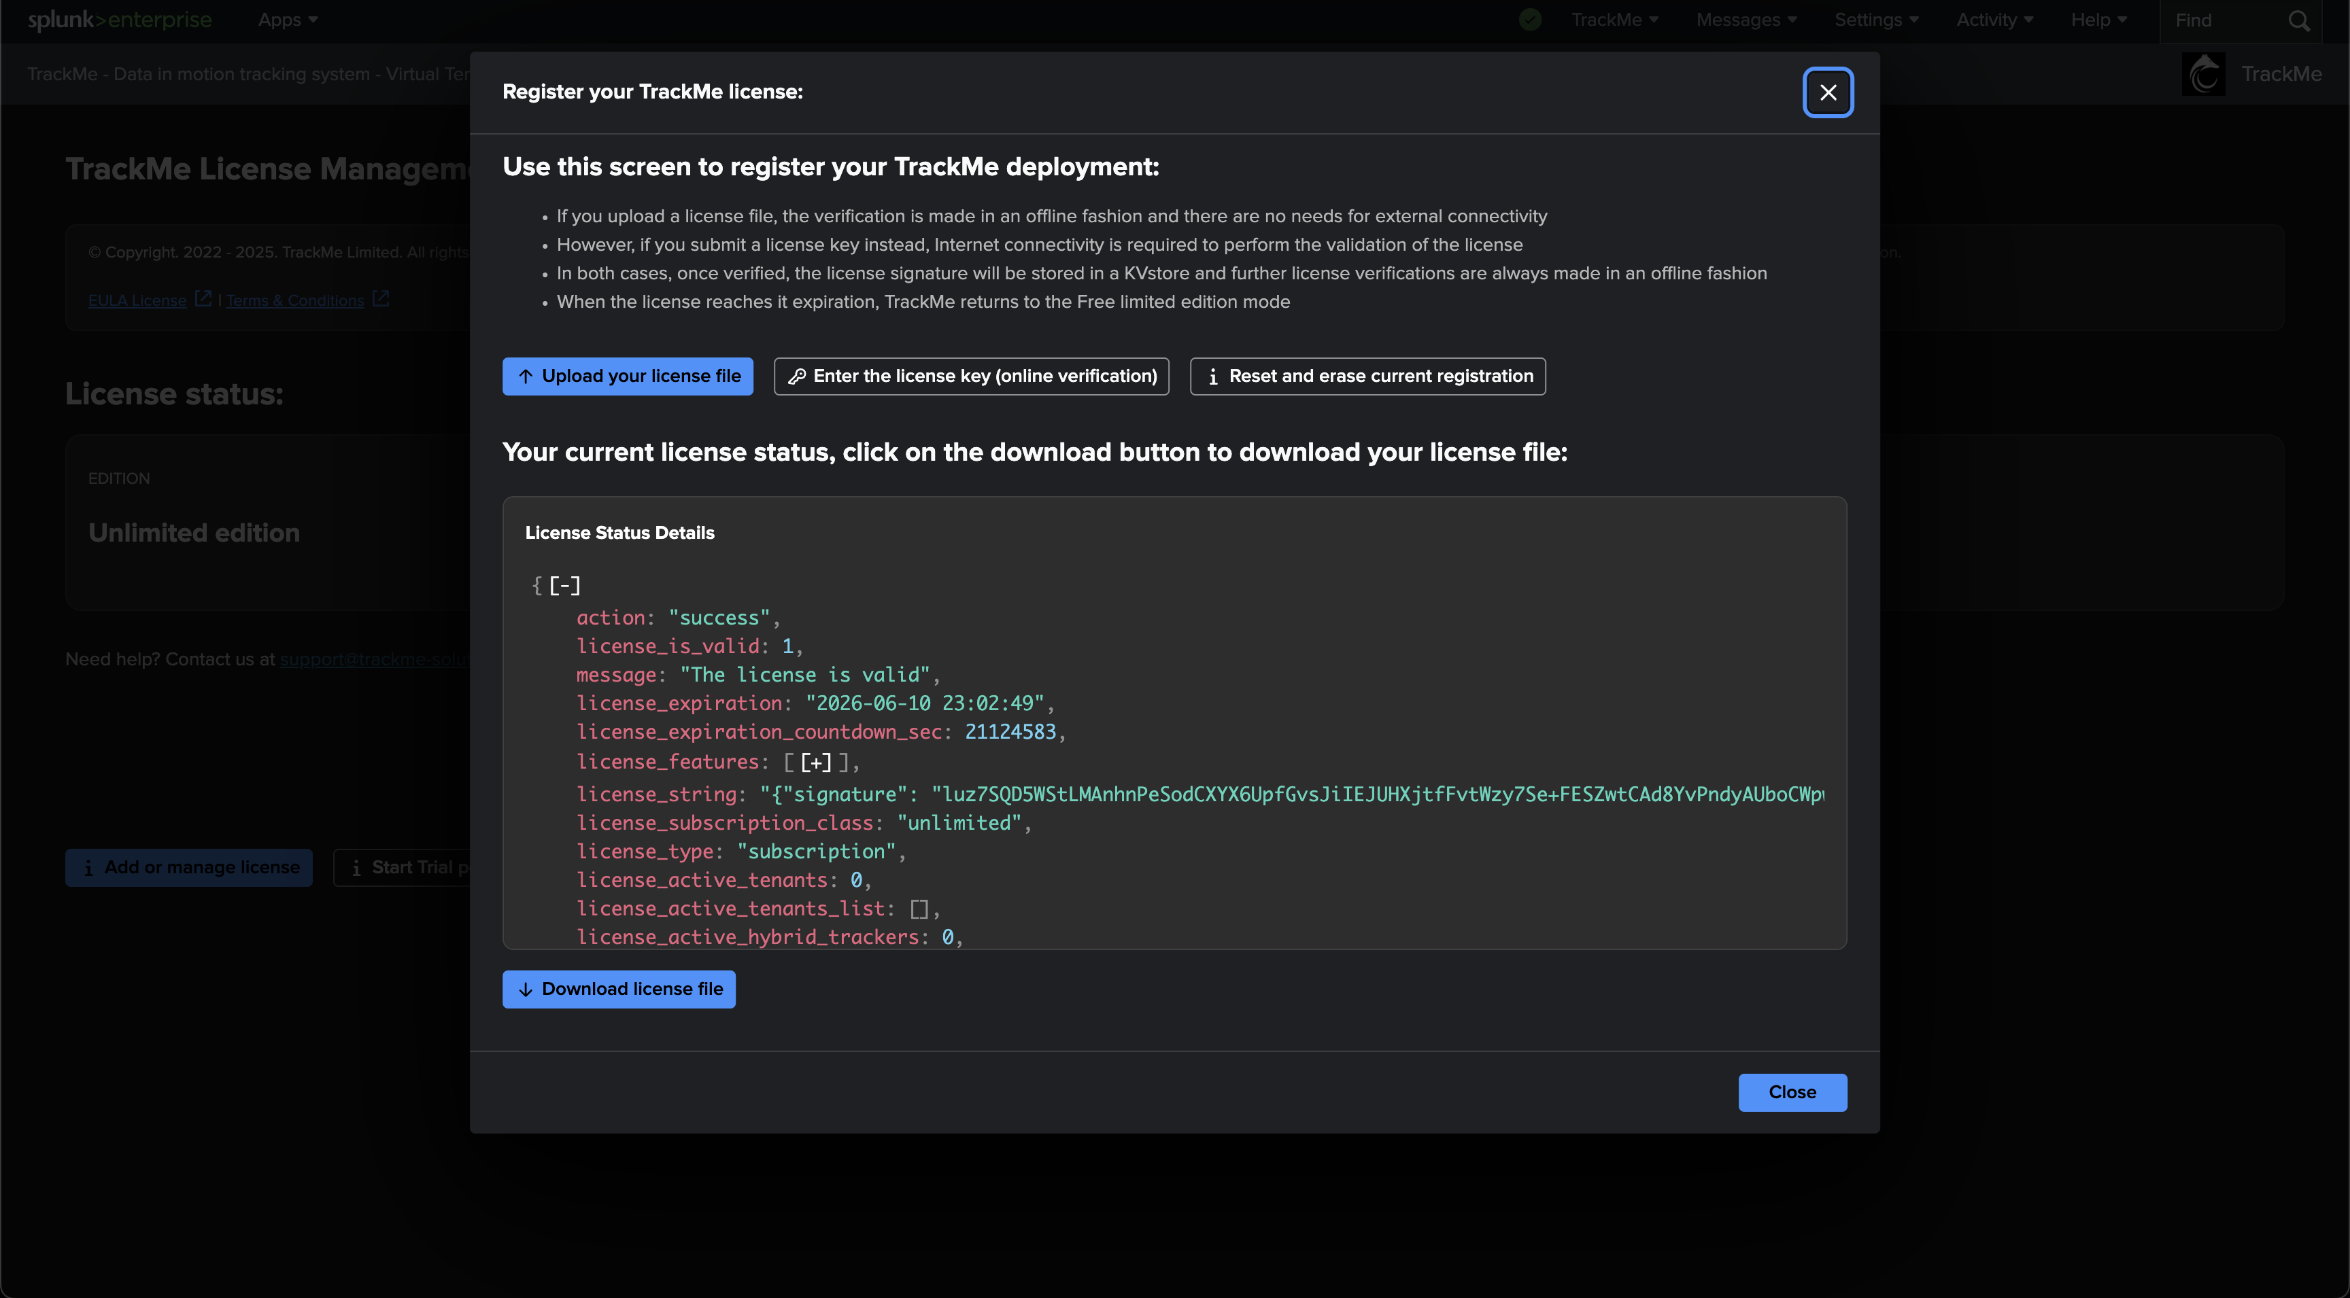The image size is (2350, 1298).
Task: Click the green health status check icon
Action: click(1531, 19)
